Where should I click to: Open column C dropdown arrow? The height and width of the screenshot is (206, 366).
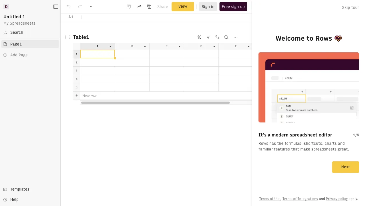[x=180, y=46]
